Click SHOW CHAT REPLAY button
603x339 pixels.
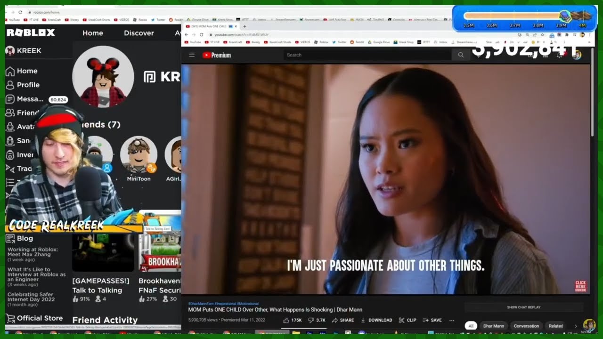(523, 307)
